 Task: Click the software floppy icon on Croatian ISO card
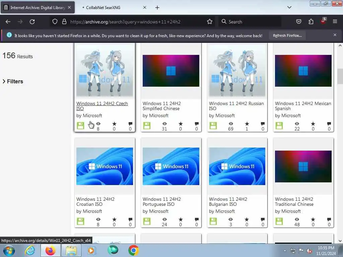pos(80,222)
